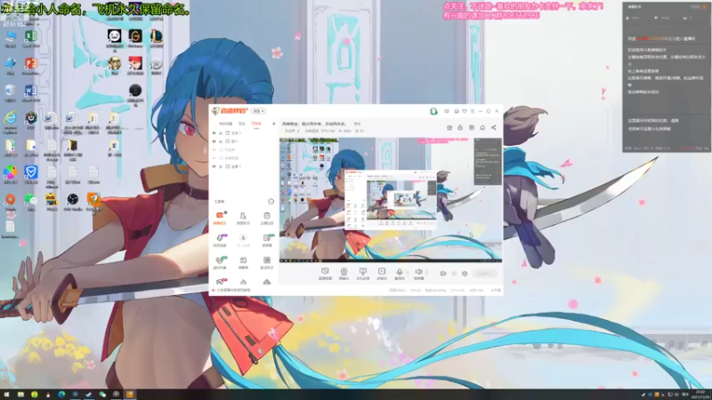Open the League of Legends desktop shortcut
Image resolution: width=712 pixels, height=400 pixels.
pos(157,38)
